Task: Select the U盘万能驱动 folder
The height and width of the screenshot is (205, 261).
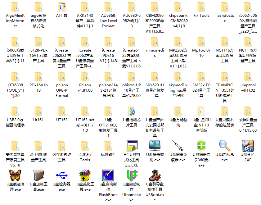Action: (x=178, y=111)
